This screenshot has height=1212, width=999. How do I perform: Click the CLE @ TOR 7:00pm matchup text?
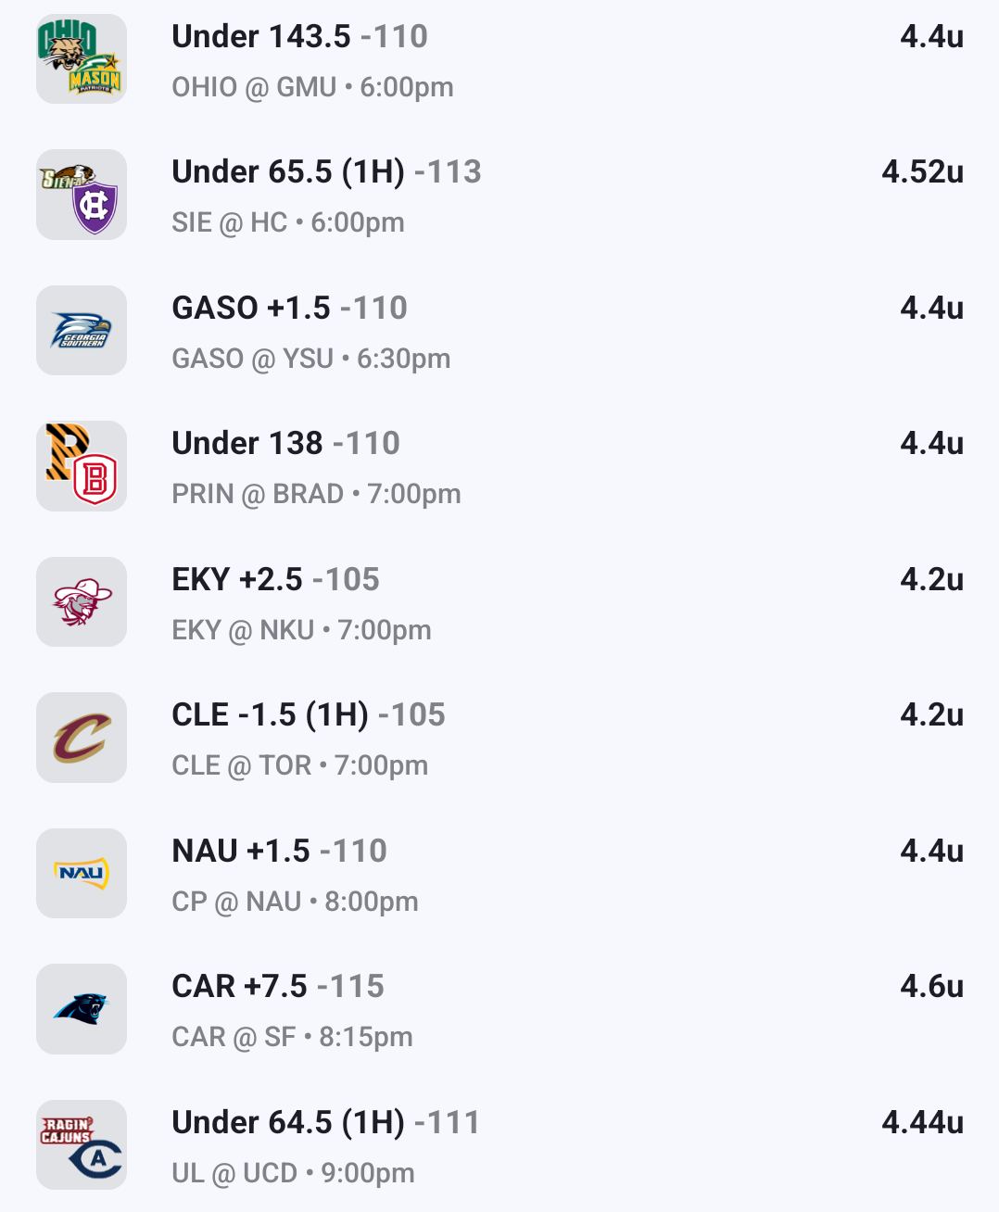[x=299, y=766]
